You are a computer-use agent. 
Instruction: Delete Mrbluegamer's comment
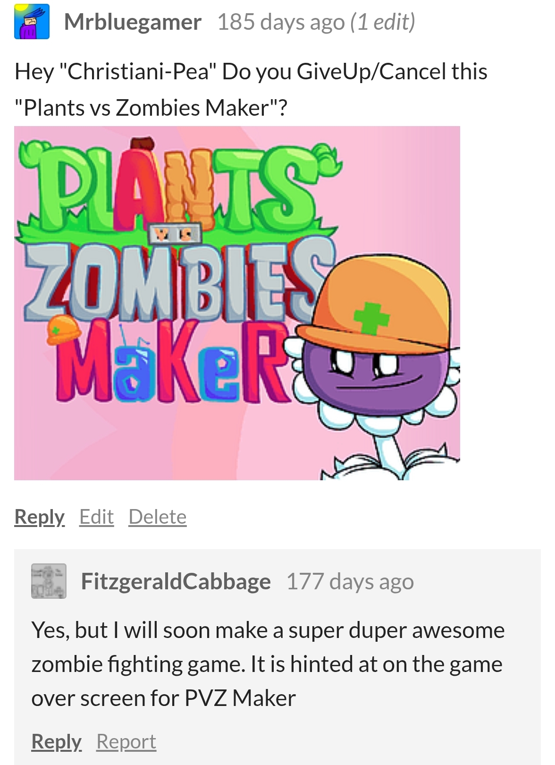[x=158, y=517]
